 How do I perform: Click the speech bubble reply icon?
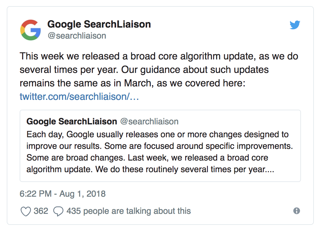click(x=58, y=211)
